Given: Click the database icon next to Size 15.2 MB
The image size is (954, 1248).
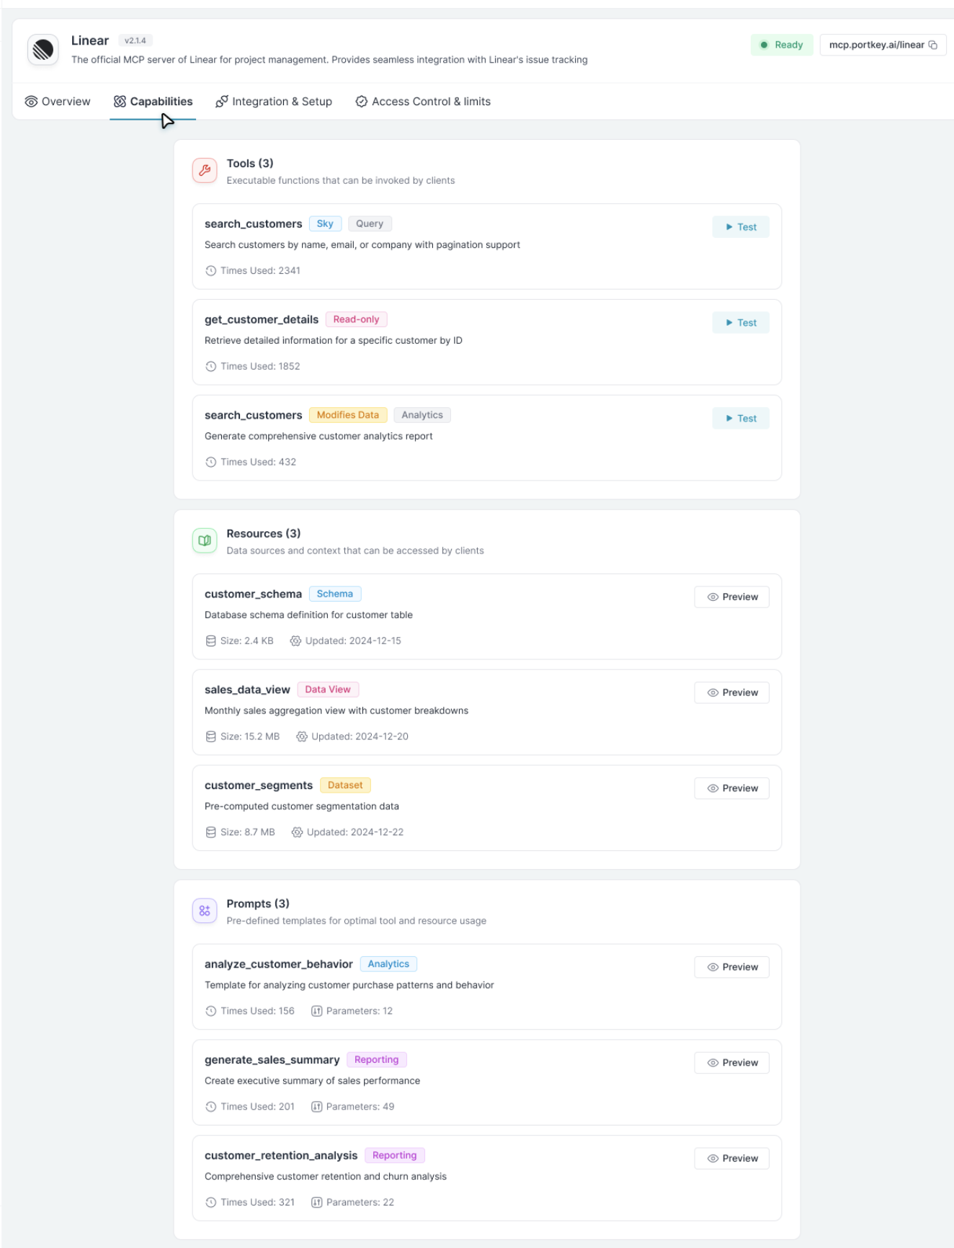Looking at the screenshot, I should [x=210, y=736].
